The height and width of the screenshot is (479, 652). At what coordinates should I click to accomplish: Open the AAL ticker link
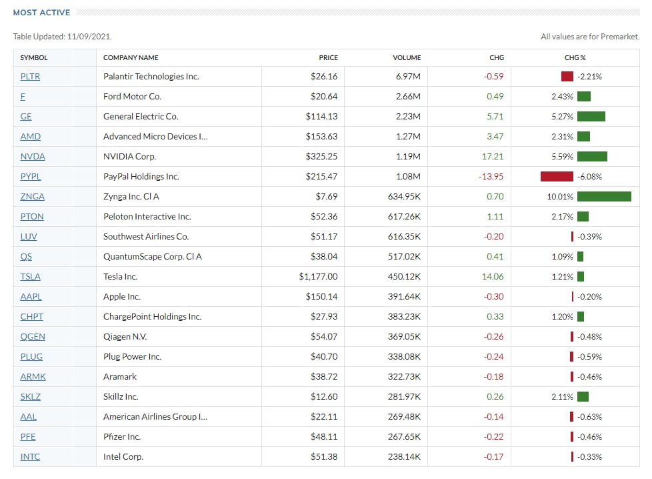click(x=28, y=416)
